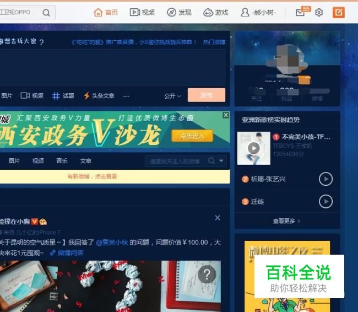Click the 点击进入 banner button
Image resolution: width=358 pixels, height=312 pixels.
192,136
